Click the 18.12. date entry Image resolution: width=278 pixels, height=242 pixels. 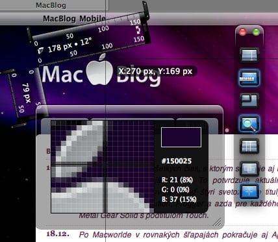[x=58, y=234]
